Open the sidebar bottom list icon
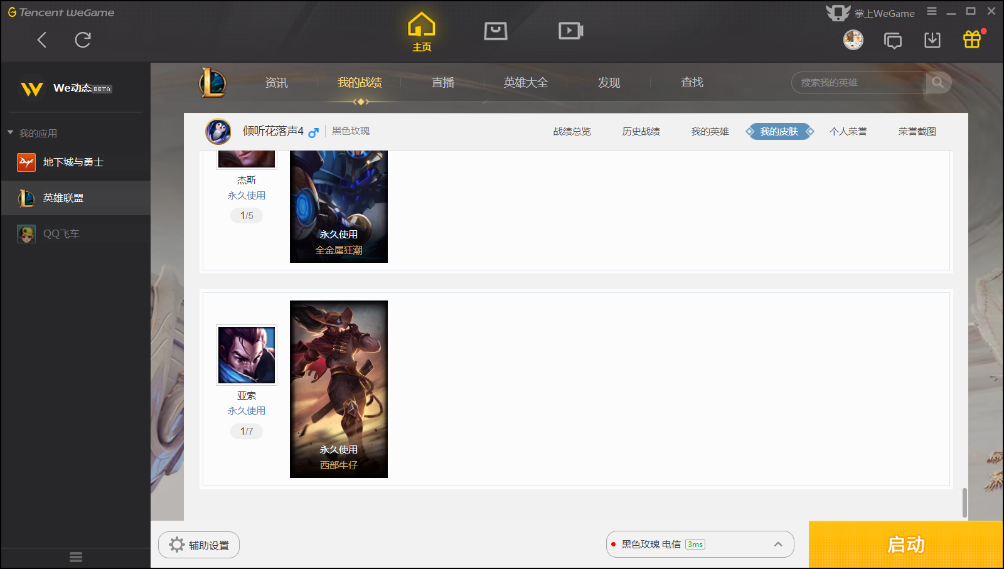The width and height of the screenshot is (1004, 569). [x=76, y=557]
